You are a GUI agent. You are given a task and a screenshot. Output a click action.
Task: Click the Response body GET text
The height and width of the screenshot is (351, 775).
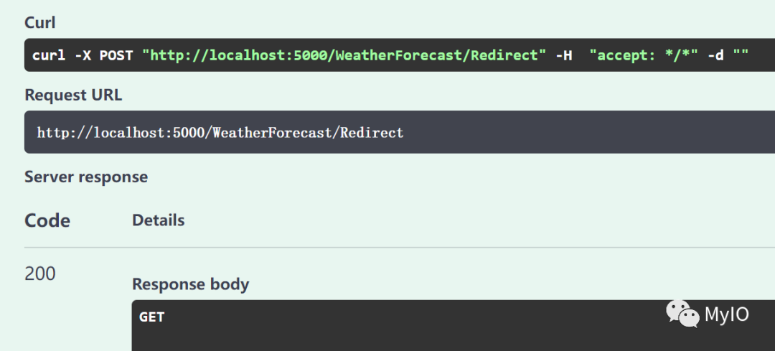coord(151,317)
